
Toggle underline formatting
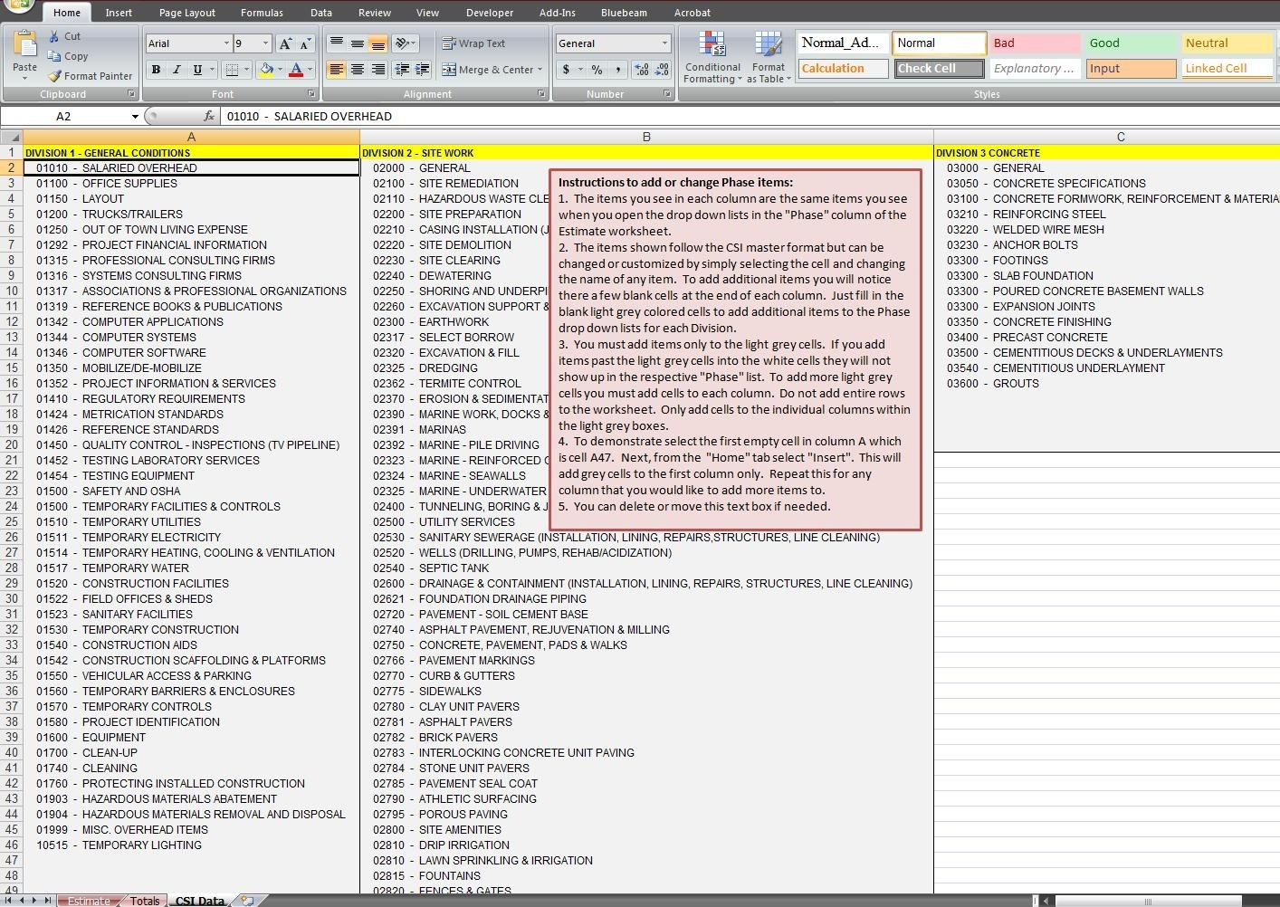coord(196,69)
